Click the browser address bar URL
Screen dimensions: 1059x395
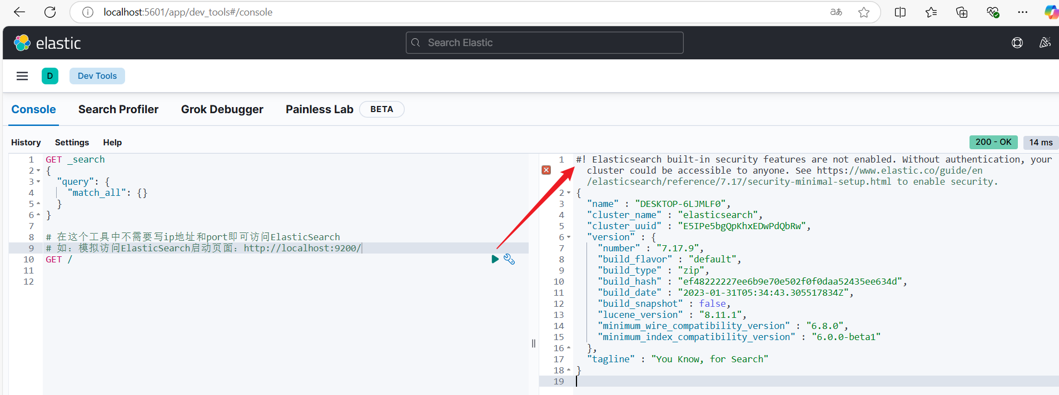point(188,12)
